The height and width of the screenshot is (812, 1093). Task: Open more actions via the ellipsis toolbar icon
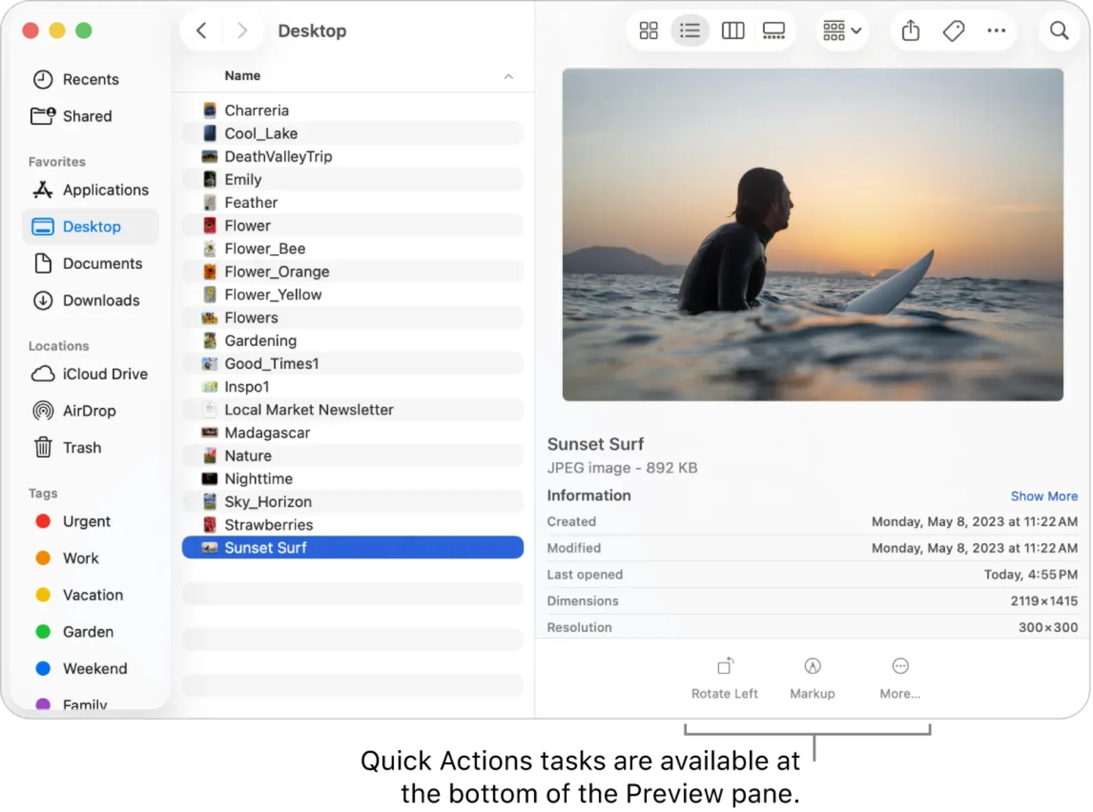click(x=997, y=30)
